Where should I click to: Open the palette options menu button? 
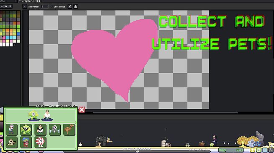point(10,6)
